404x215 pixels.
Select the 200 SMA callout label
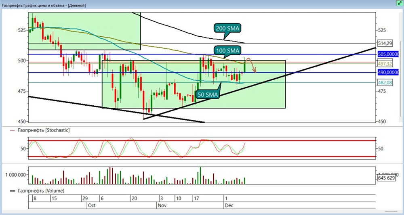227,28
